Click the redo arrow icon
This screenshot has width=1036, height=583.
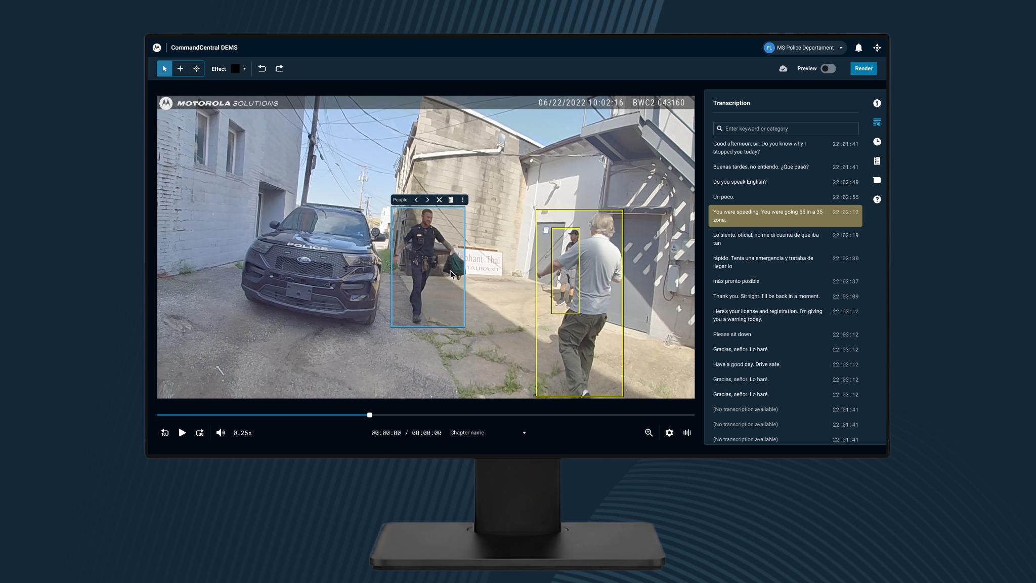[x=279, y=68]
